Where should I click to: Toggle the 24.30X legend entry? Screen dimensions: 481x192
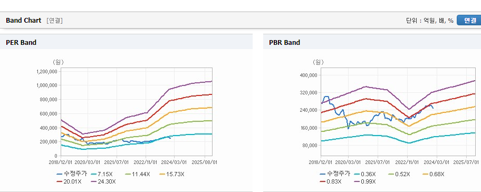pyautogui.click(x=103, y=181)
